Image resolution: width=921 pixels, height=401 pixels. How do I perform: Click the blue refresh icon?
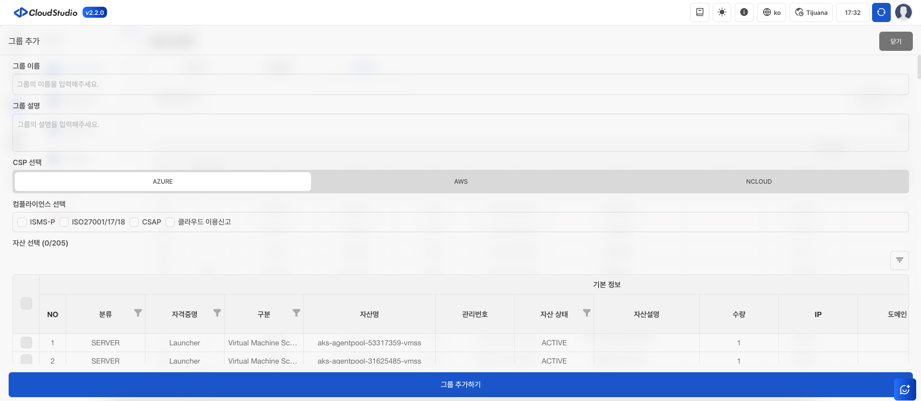[881, 12]
